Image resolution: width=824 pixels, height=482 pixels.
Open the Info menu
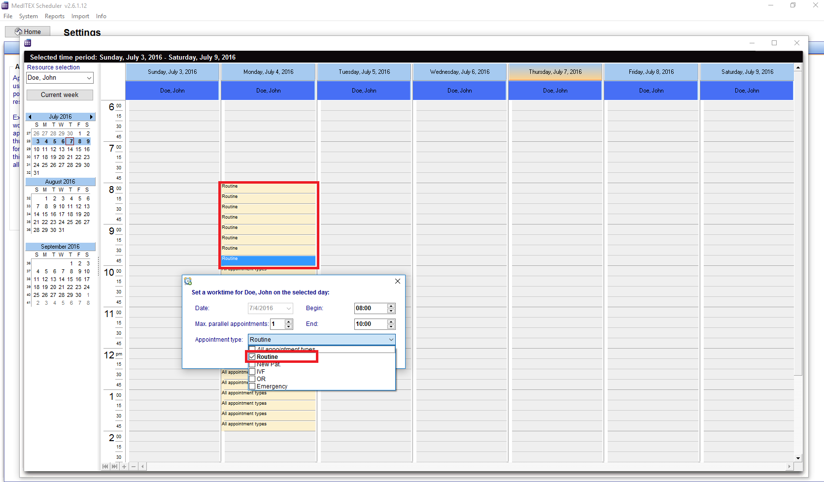click(101, 16)
